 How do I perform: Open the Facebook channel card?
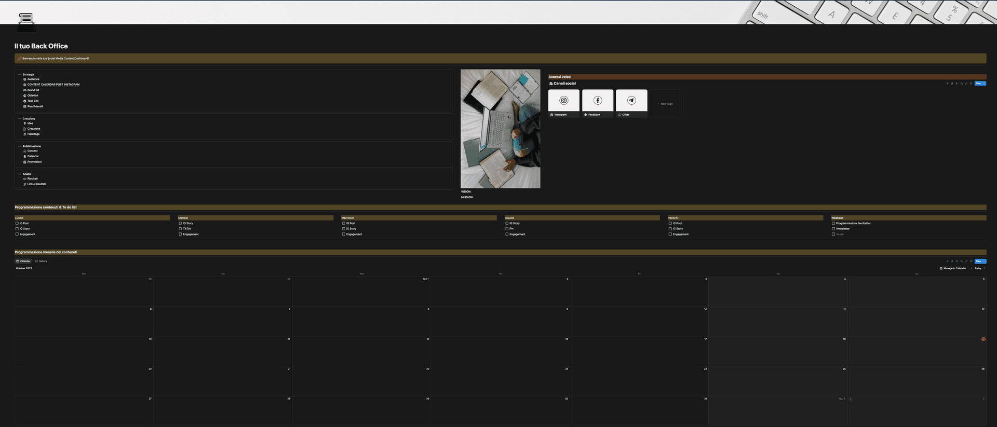click(598, 101)
